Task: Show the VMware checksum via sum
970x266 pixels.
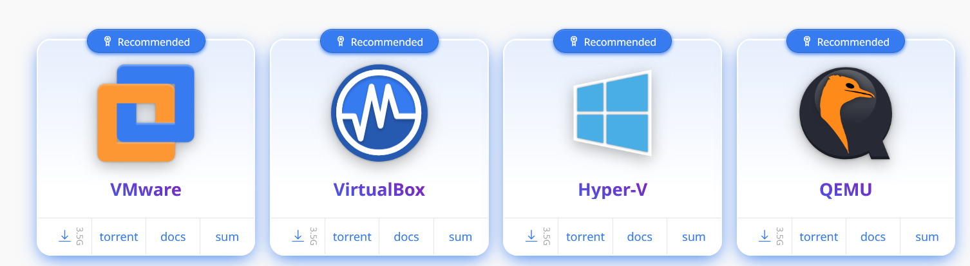Action: (x=227, y=237)
